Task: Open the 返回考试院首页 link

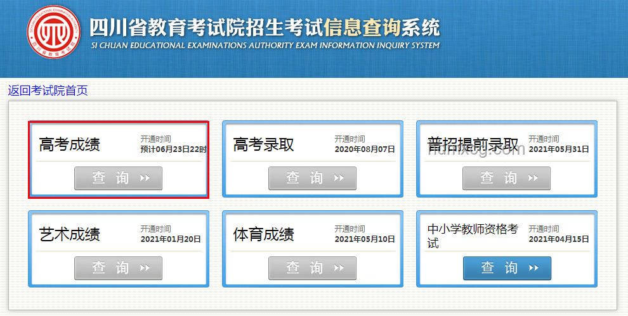Action: (48, 91)
